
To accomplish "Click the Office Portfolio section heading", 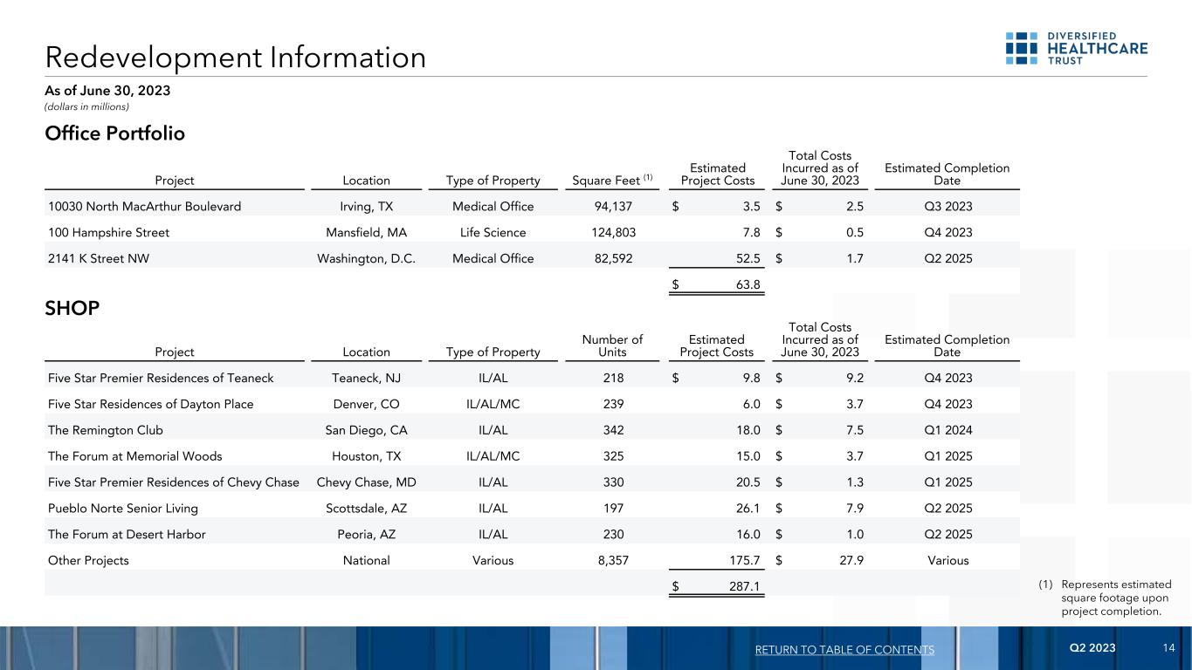I will [x=114, y=134].
